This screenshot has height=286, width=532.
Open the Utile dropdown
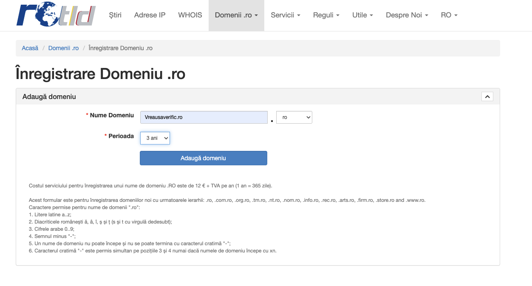362,15
